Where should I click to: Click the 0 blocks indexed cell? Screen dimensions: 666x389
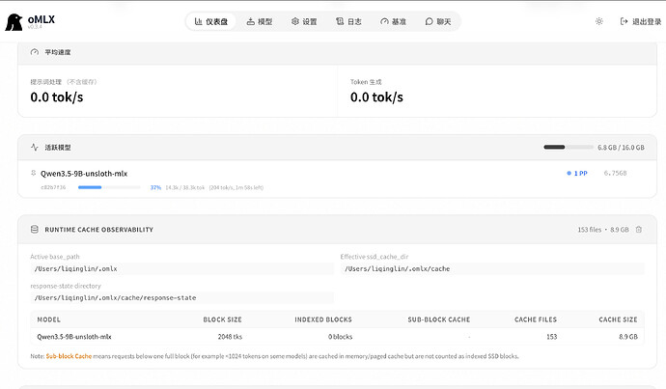pyautogui.click(x=340, y=337)
